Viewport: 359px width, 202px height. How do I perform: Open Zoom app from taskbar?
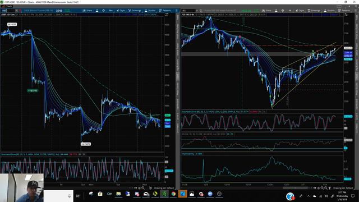click(210, 194)
